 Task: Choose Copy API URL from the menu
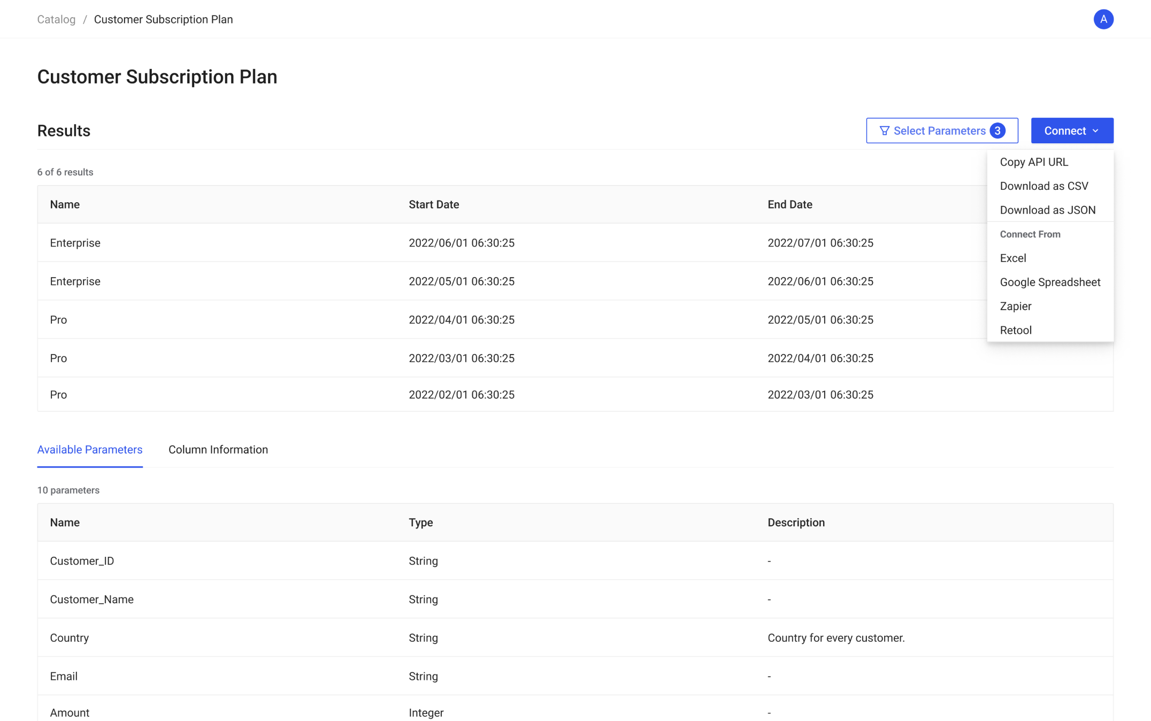(x=1033, y=162)
